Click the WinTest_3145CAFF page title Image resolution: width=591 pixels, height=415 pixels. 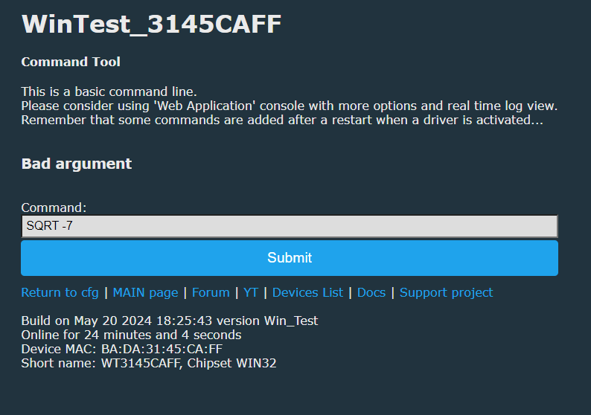152,24
